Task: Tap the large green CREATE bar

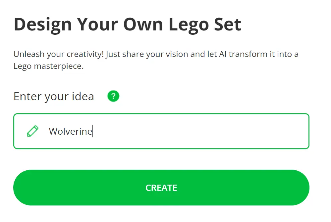Action: (x=161, y=188)
